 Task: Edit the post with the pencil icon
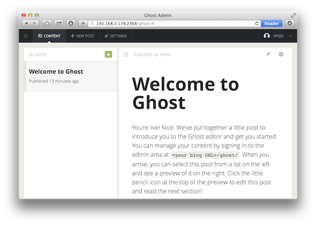tap(268, 54)
